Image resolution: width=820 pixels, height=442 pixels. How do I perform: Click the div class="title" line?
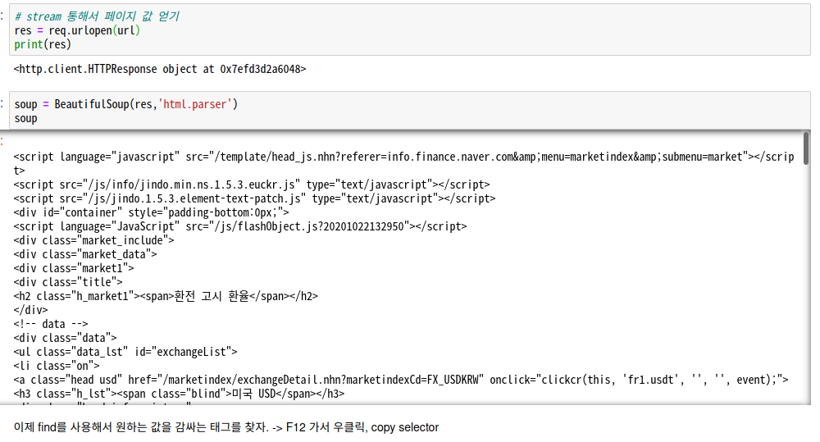coord(68,282)
